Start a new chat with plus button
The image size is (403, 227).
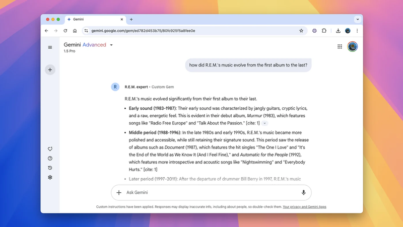pos(50,70)
